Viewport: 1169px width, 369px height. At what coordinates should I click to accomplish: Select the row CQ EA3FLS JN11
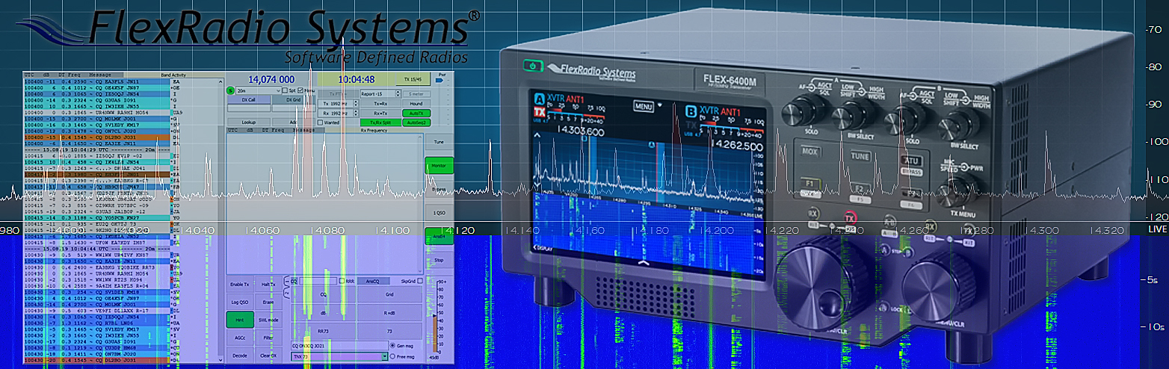click(97, 81)
